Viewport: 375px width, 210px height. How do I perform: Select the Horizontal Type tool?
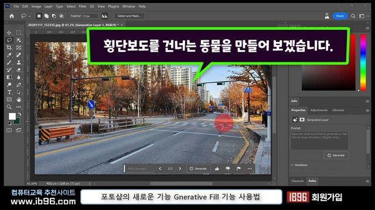pyautogui.click(x=9, y=92)
